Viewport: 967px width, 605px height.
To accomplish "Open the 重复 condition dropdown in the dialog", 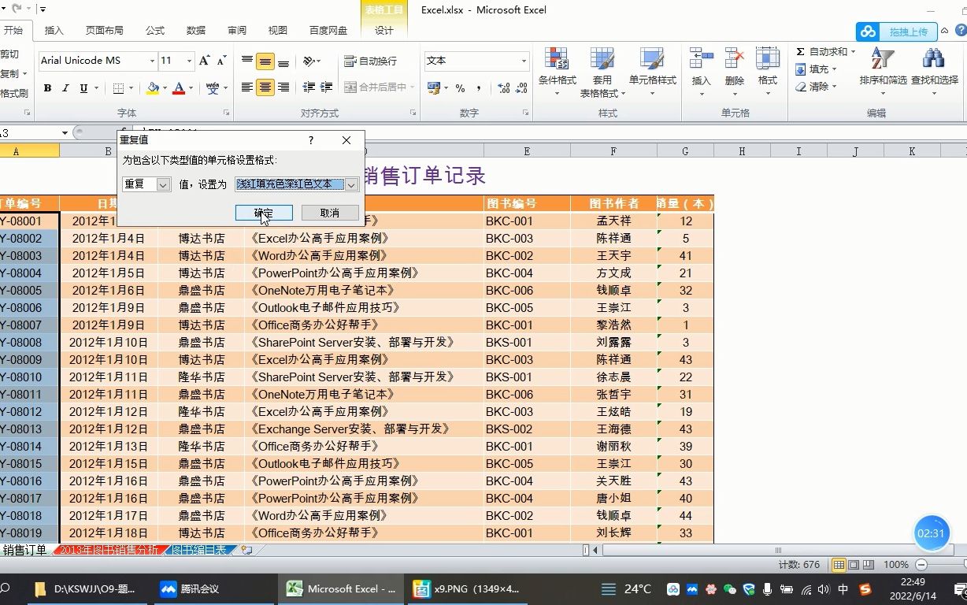I will tap(162, 184).
